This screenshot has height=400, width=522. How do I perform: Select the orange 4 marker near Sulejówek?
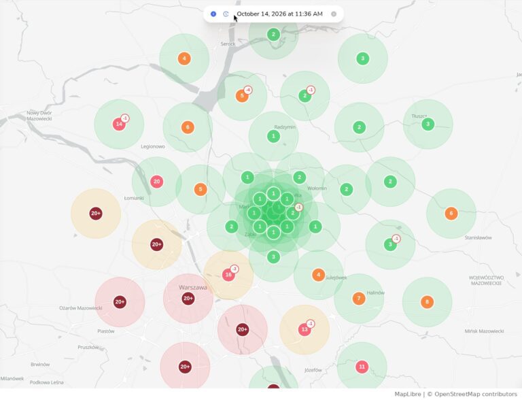[319, 275]
